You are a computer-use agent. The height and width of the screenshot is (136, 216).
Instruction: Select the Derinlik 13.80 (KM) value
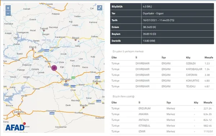(149, 41)
